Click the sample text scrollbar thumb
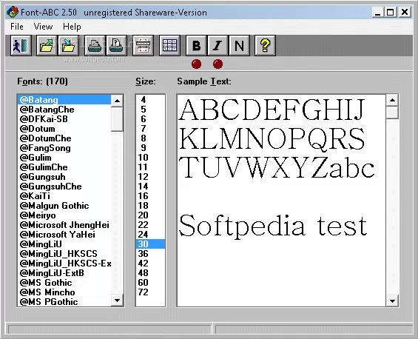418x339 pixels. coord(392,113)
